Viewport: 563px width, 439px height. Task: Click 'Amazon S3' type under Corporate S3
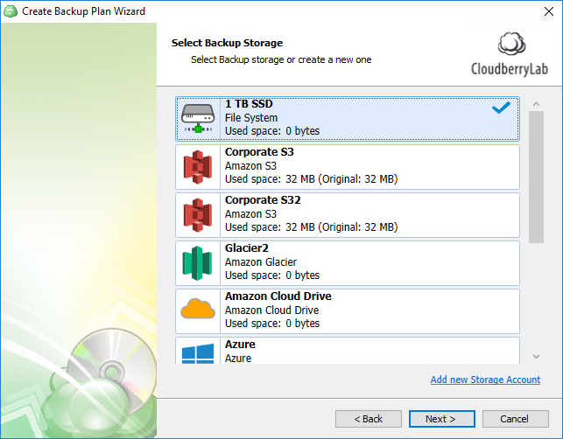(250, 165)
